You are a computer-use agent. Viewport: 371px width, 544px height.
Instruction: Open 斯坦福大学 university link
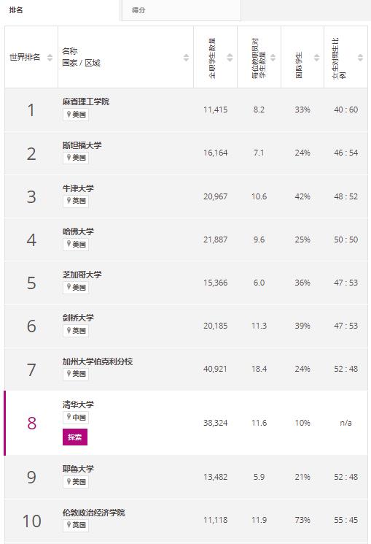[82, 145]
